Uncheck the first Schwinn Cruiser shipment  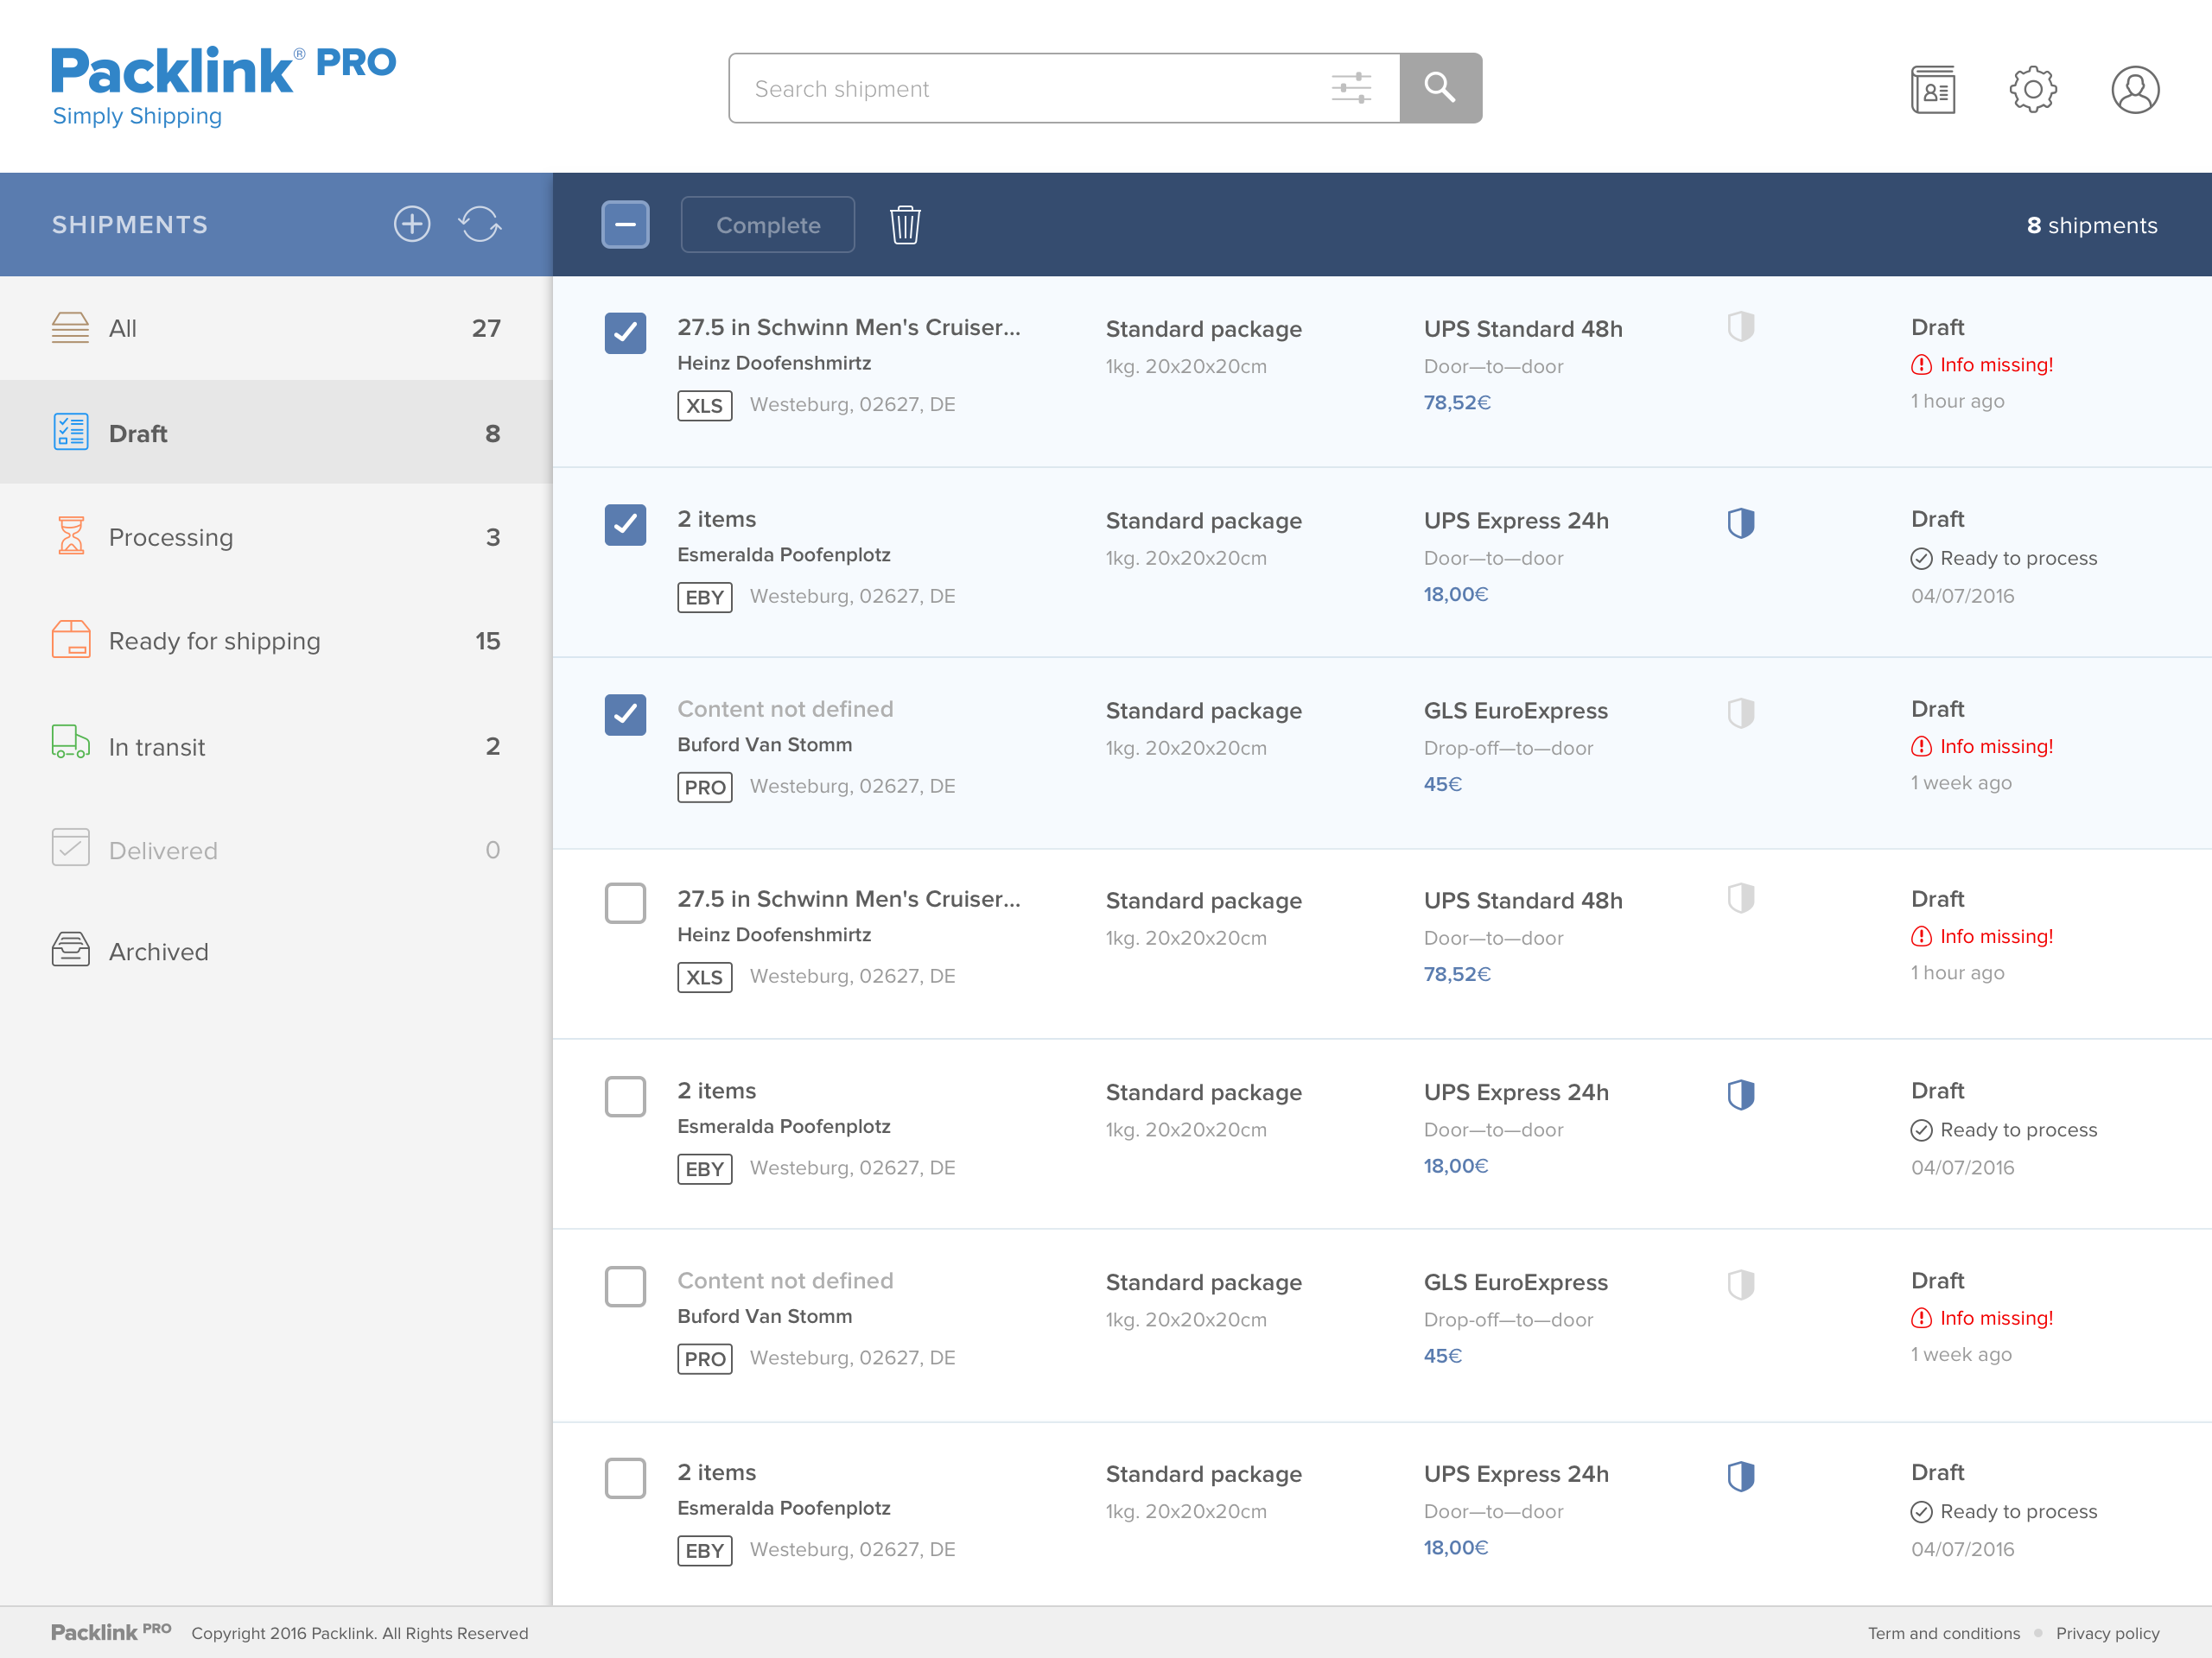[x=625, y=332]
